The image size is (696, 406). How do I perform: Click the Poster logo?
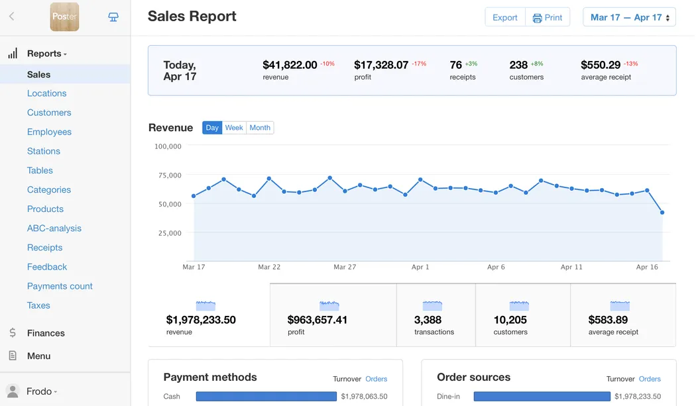pyautogui.click(x=64, y=17)
